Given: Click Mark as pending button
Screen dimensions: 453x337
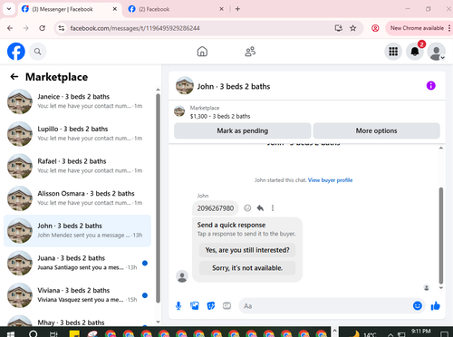Looking at the screenshot, I should click(243, 130).
